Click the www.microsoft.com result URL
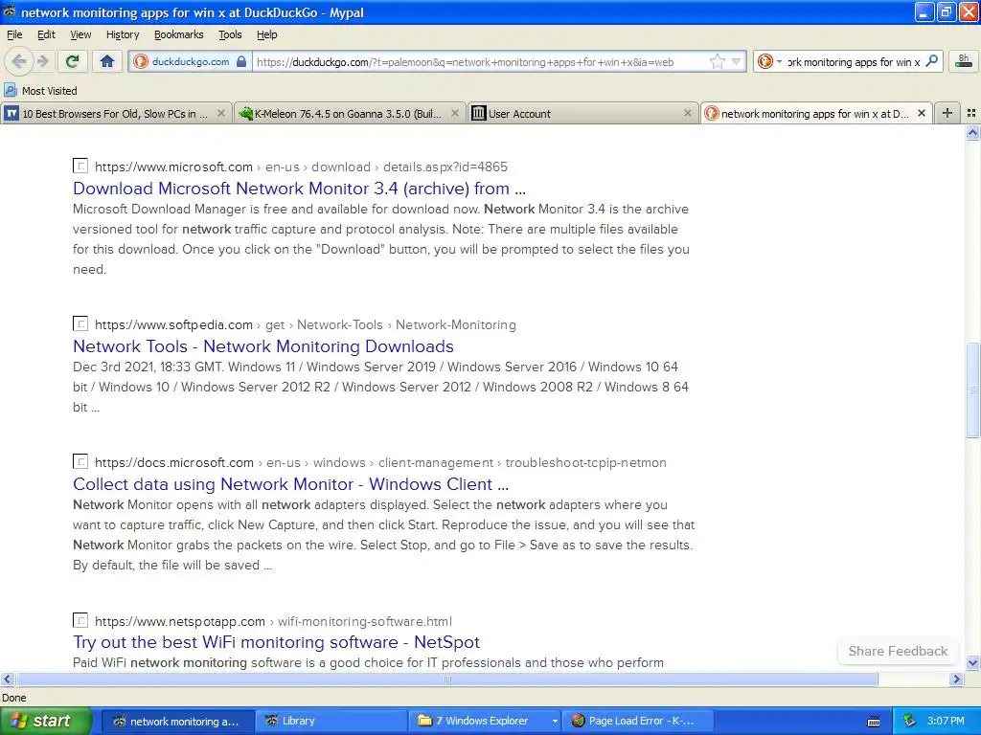The image size is (981, 735). pyautogui.click(x=301, y=167)
